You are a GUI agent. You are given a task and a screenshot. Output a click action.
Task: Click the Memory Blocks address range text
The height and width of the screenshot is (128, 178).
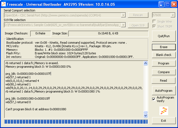point(61,50)
